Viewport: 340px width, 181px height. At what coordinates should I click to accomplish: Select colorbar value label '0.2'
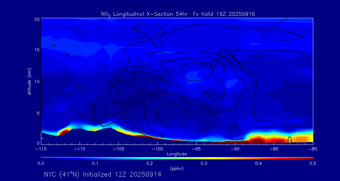150,163
